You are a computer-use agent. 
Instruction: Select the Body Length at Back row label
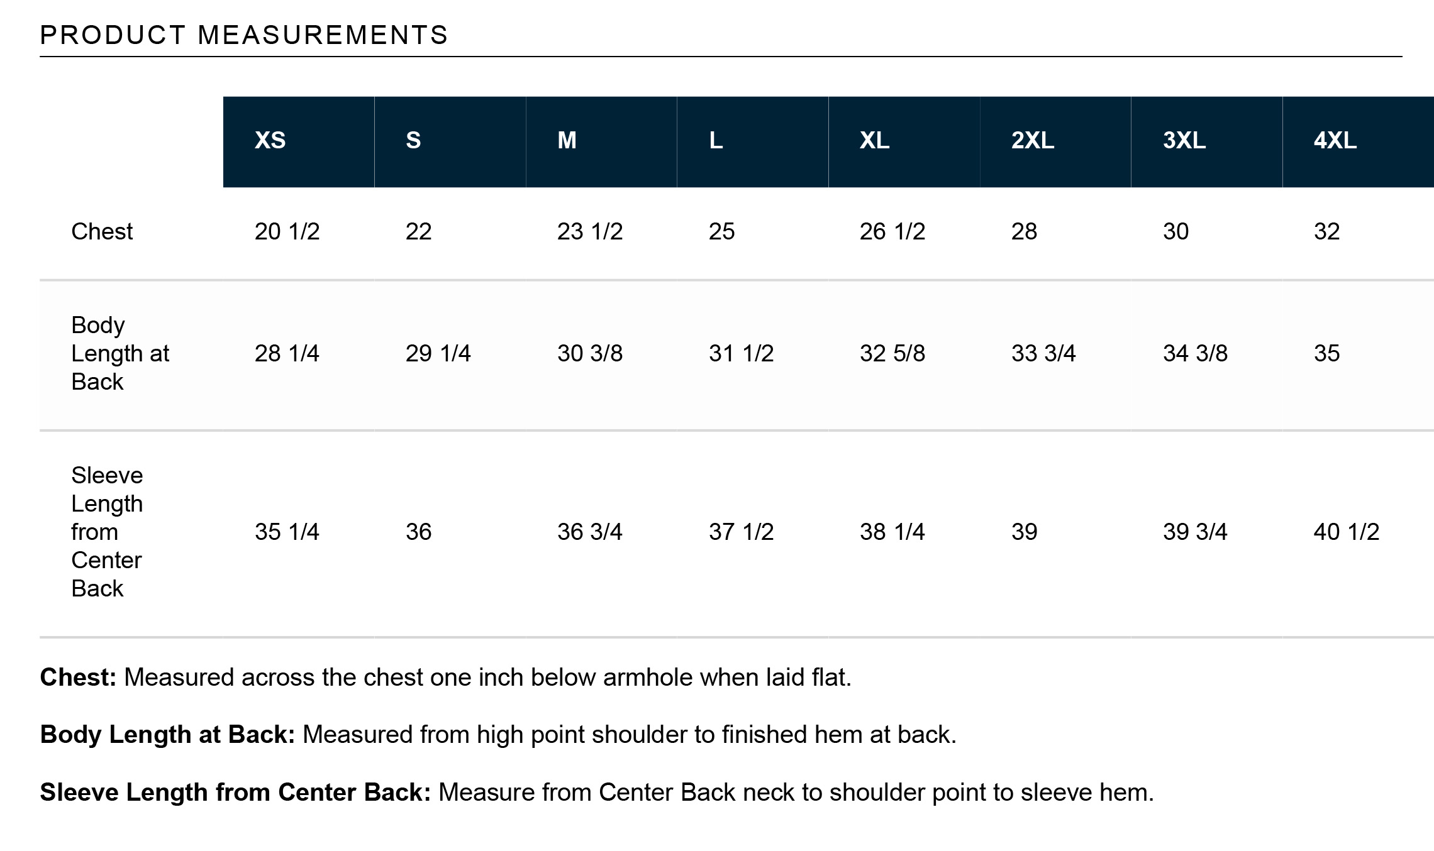click(119, 353)
